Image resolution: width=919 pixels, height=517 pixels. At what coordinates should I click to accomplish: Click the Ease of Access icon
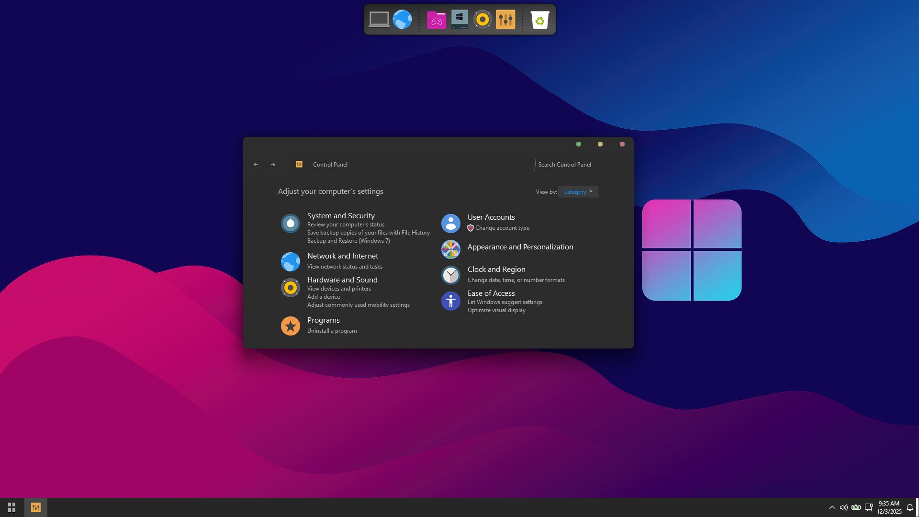click(x=450, y=301)
